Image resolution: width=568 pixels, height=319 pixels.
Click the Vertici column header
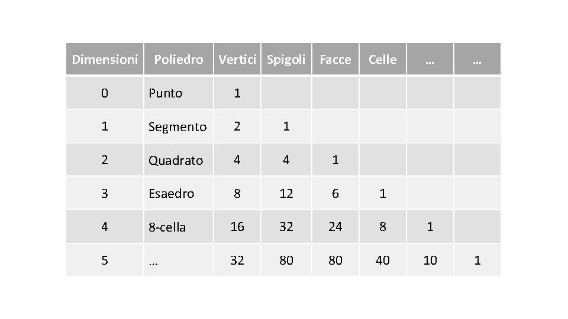click(x=237, y=59)
